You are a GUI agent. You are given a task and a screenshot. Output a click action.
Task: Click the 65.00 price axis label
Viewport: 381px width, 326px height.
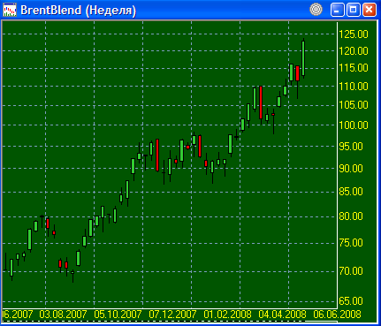point(351,301)
